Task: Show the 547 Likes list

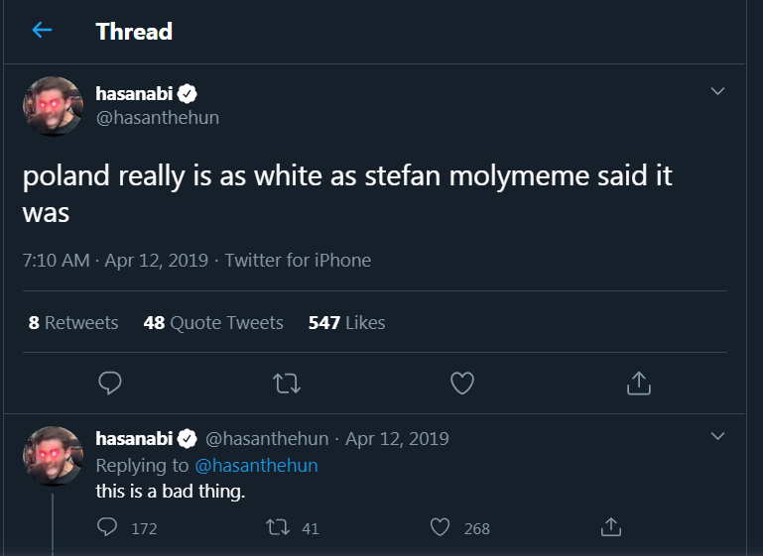Action: point(346,323)
